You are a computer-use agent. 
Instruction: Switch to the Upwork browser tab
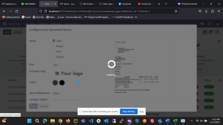(x=9, y=4)
